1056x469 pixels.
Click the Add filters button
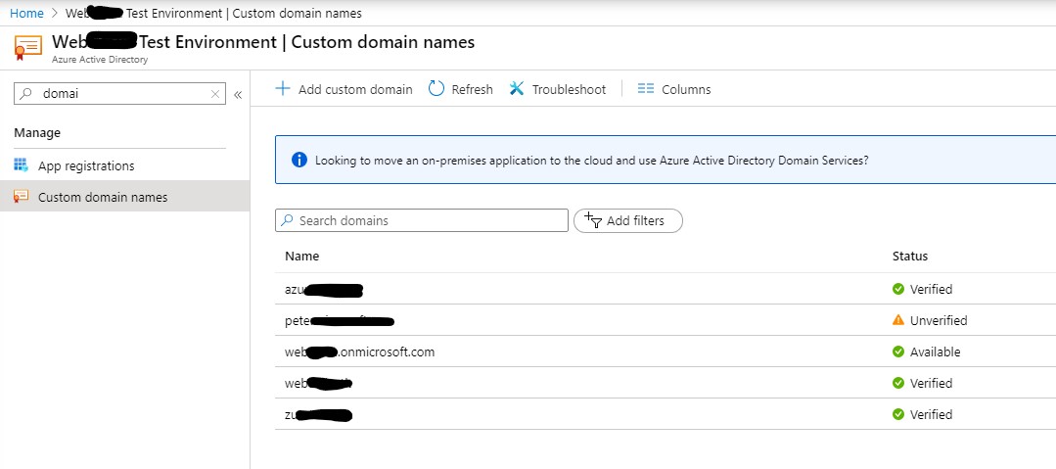(x=627, y=220)
